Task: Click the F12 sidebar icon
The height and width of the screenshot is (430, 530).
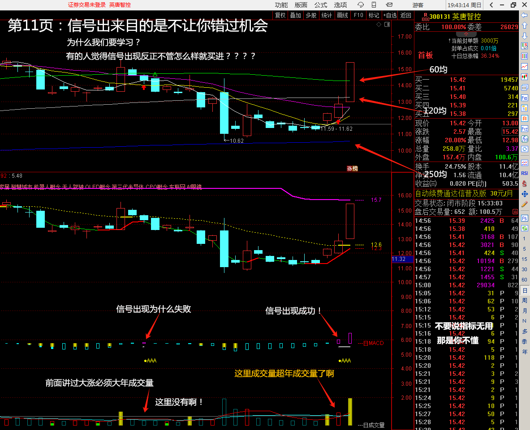Action: tap(524, 128)
